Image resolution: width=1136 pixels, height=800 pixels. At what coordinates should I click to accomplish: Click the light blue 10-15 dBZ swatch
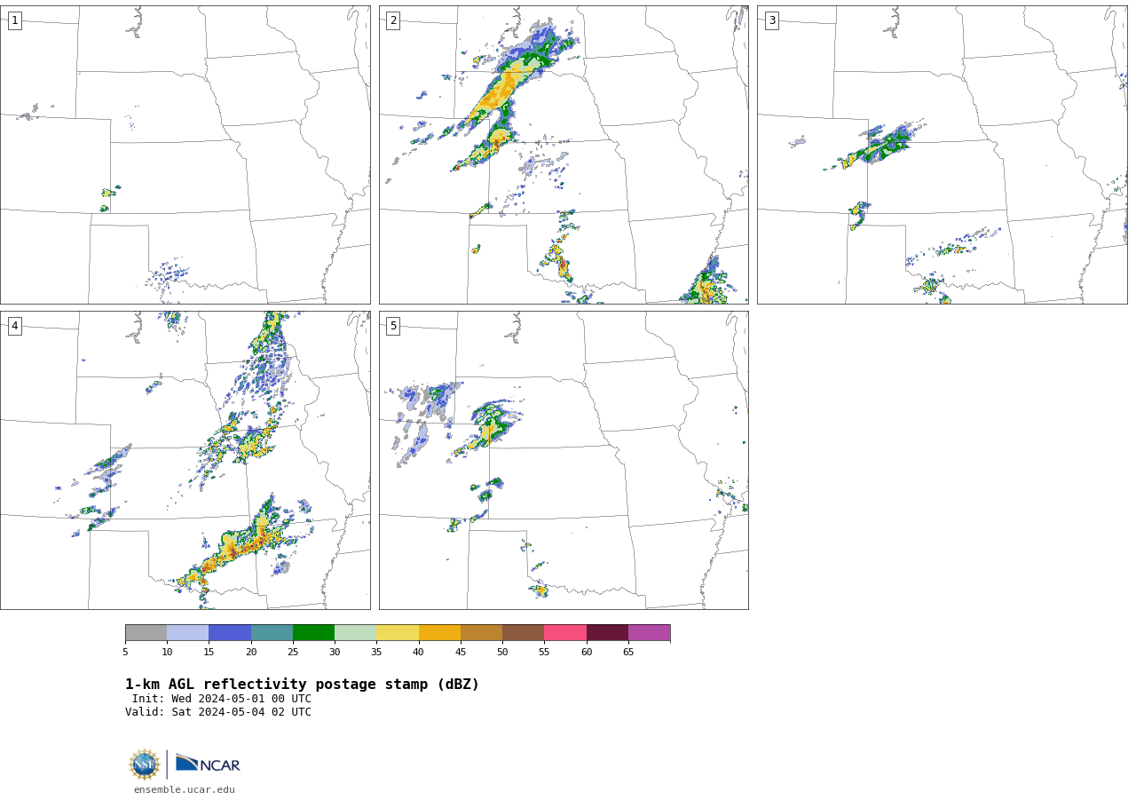point(187,632)
